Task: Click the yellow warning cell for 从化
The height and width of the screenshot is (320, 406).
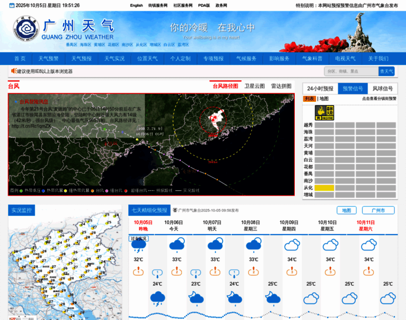Action: click(324, 188)
